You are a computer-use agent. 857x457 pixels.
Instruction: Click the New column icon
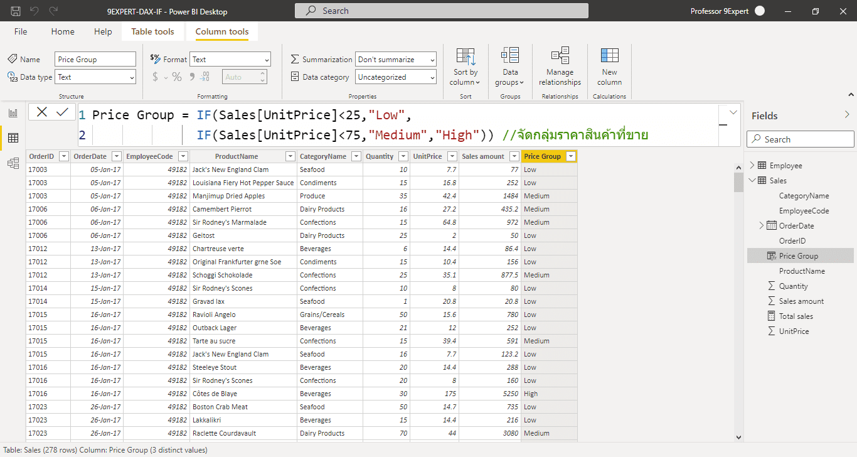(609, 67)
